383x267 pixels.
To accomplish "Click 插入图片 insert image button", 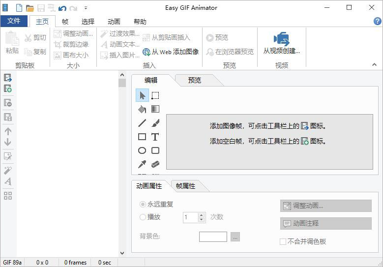I will point(120,55).
